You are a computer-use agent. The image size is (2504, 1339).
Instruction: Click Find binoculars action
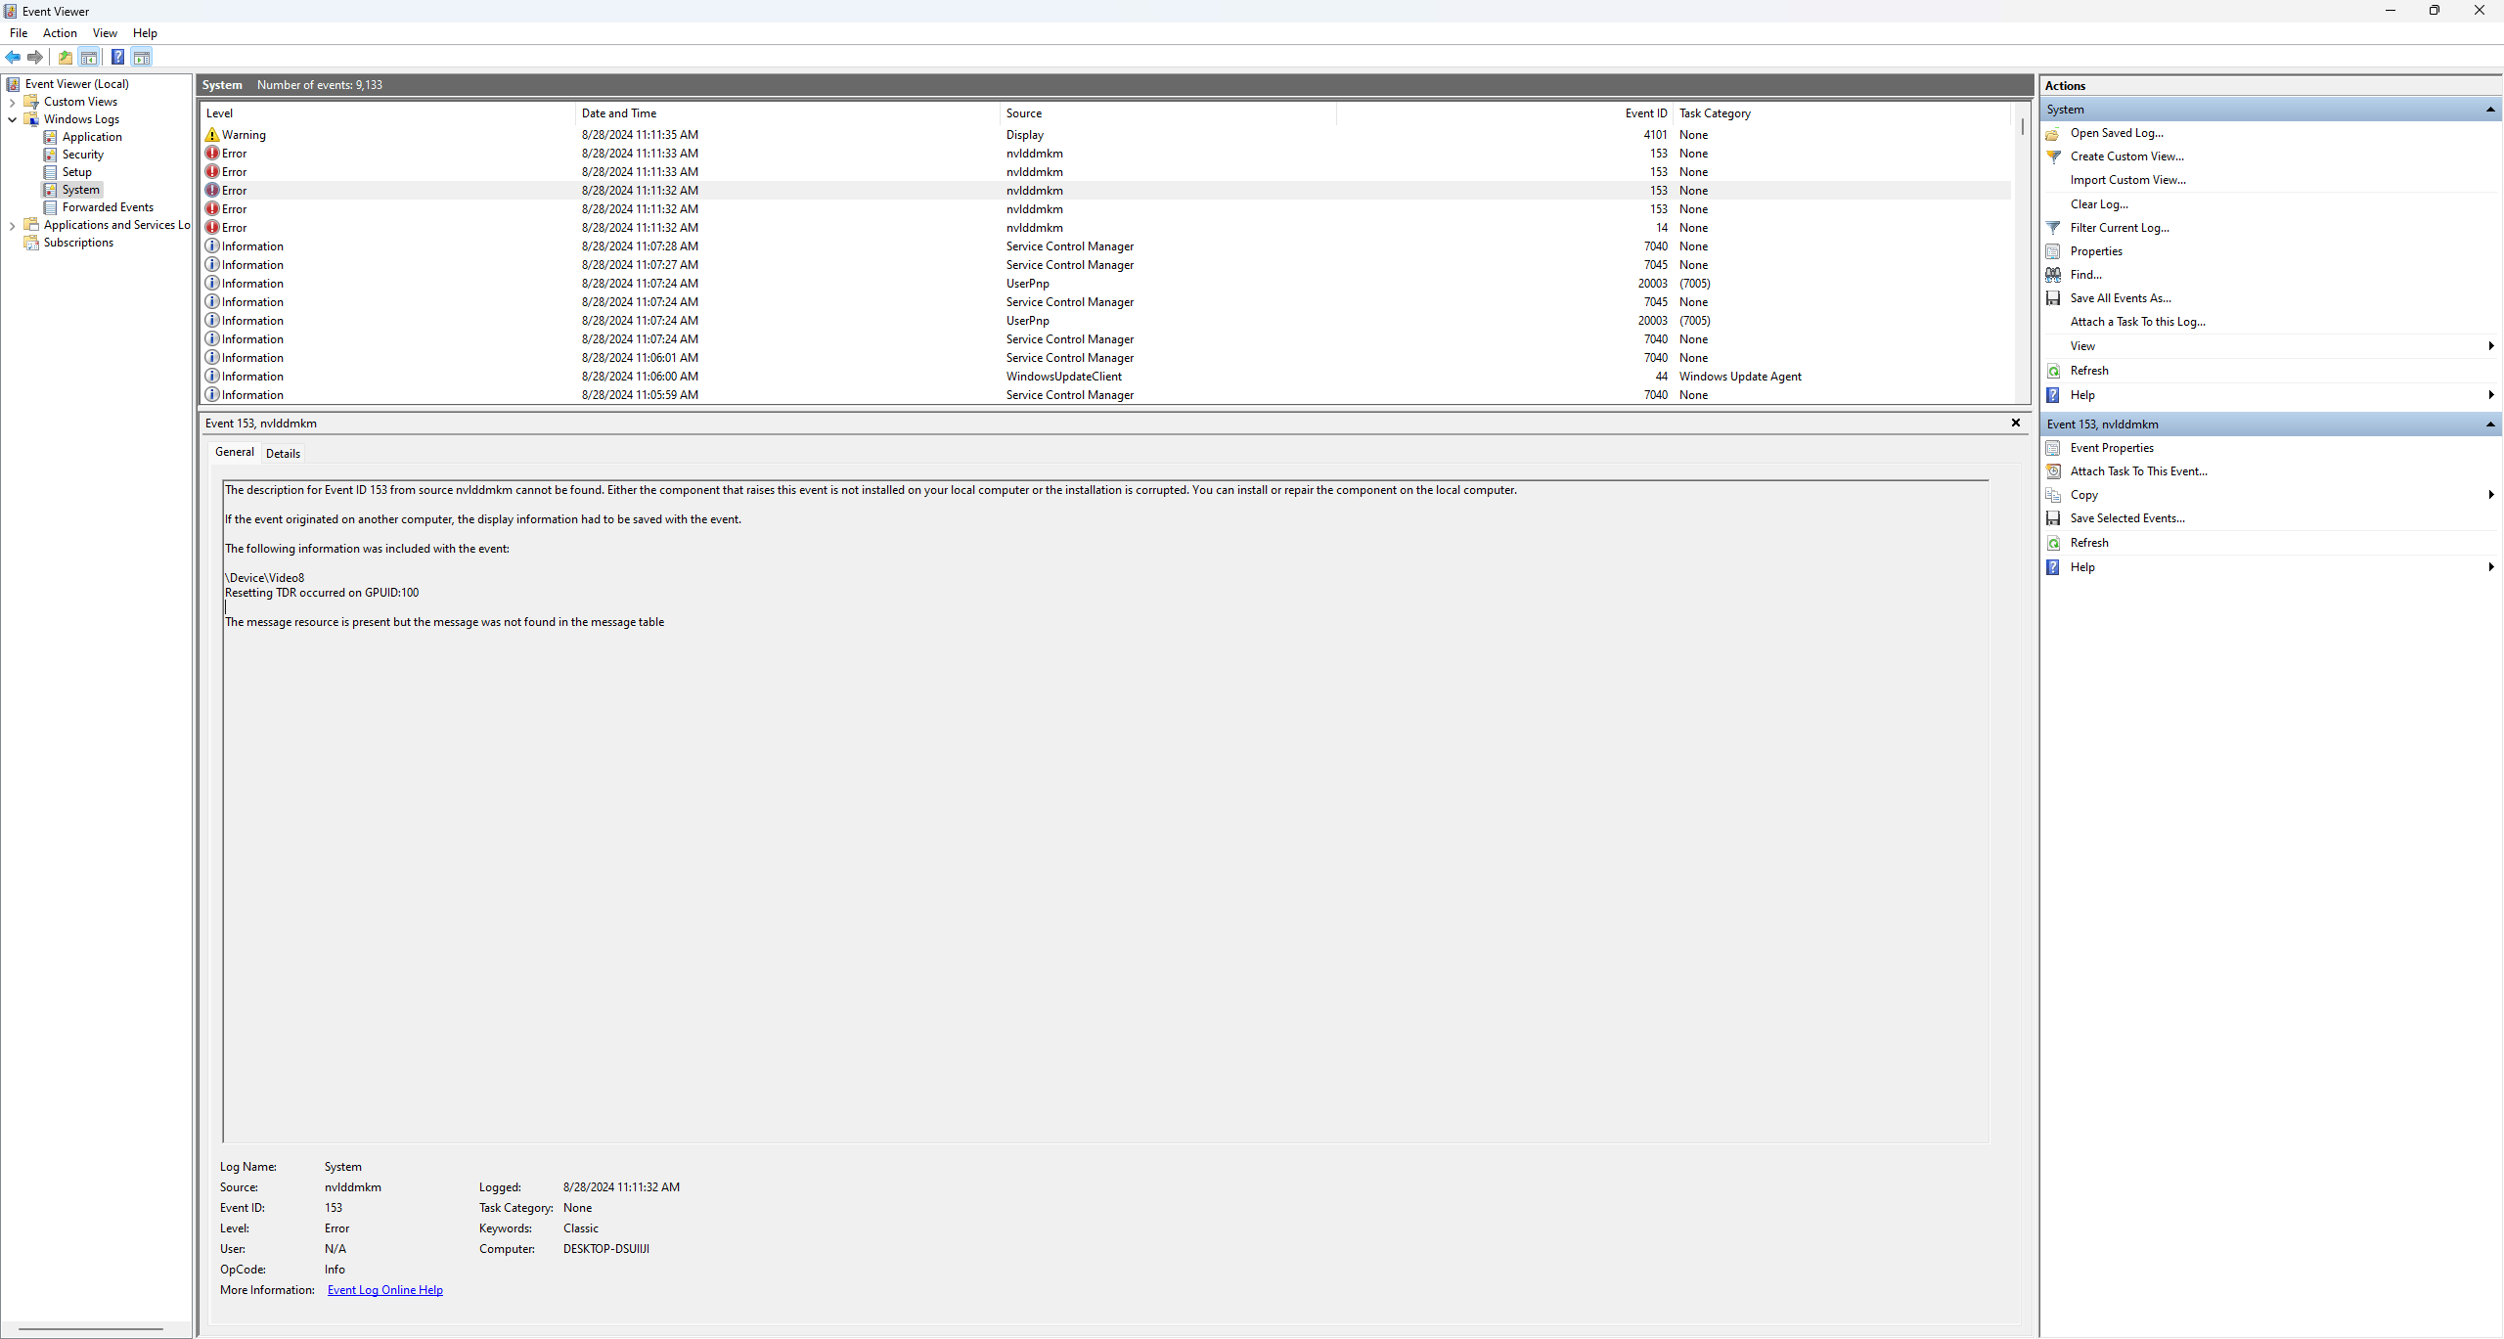click(2084, 275)
